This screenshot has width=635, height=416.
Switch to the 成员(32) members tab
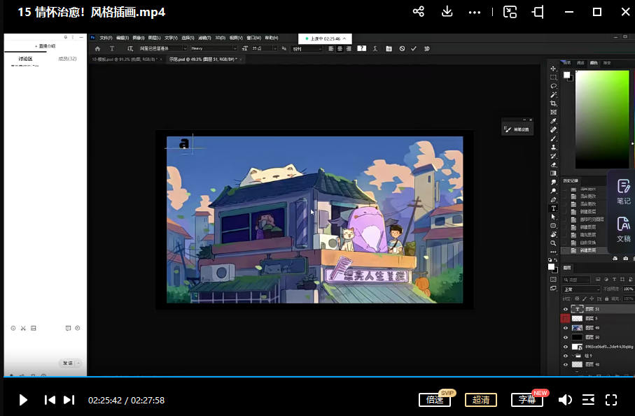pos(67,59)
